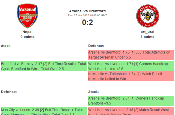This screenshot has height=115, width=175.
Task: Click art_ural's 3 points label
Action: (x=147, y=37)
